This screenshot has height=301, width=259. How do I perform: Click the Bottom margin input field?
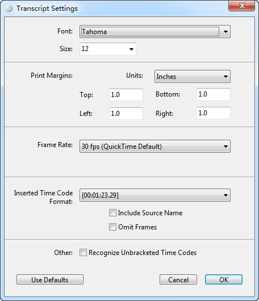[214, 94]
